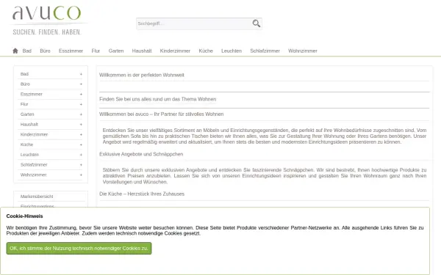Select Garten link in the sidebar
Screen dimensions: 441x275
(x=27, y=114)
